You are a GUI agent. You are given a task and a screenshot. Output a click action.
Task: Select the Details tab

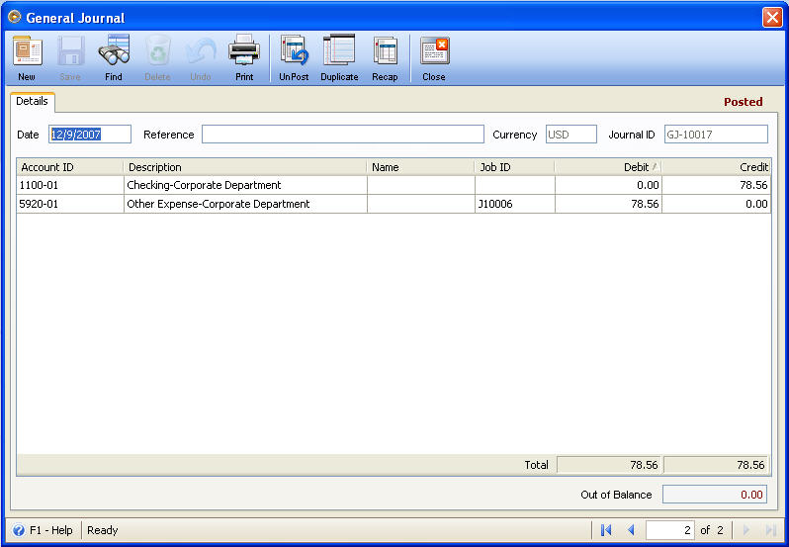[33, 101]
